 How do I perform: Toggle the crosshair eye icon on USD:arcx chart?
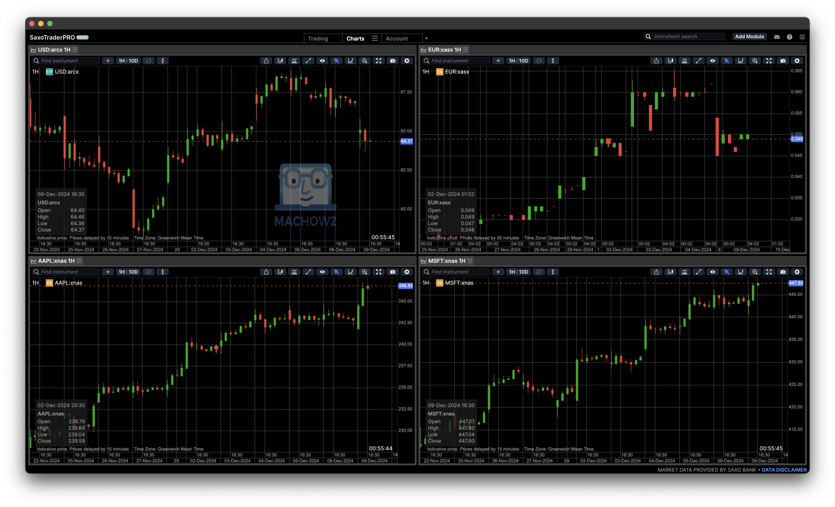[x=323, y=61]
